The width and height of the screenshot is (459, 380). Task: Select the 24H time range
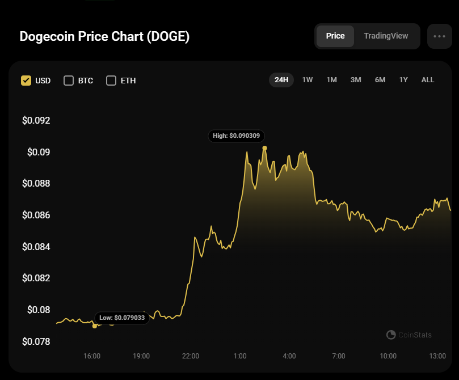281,80
